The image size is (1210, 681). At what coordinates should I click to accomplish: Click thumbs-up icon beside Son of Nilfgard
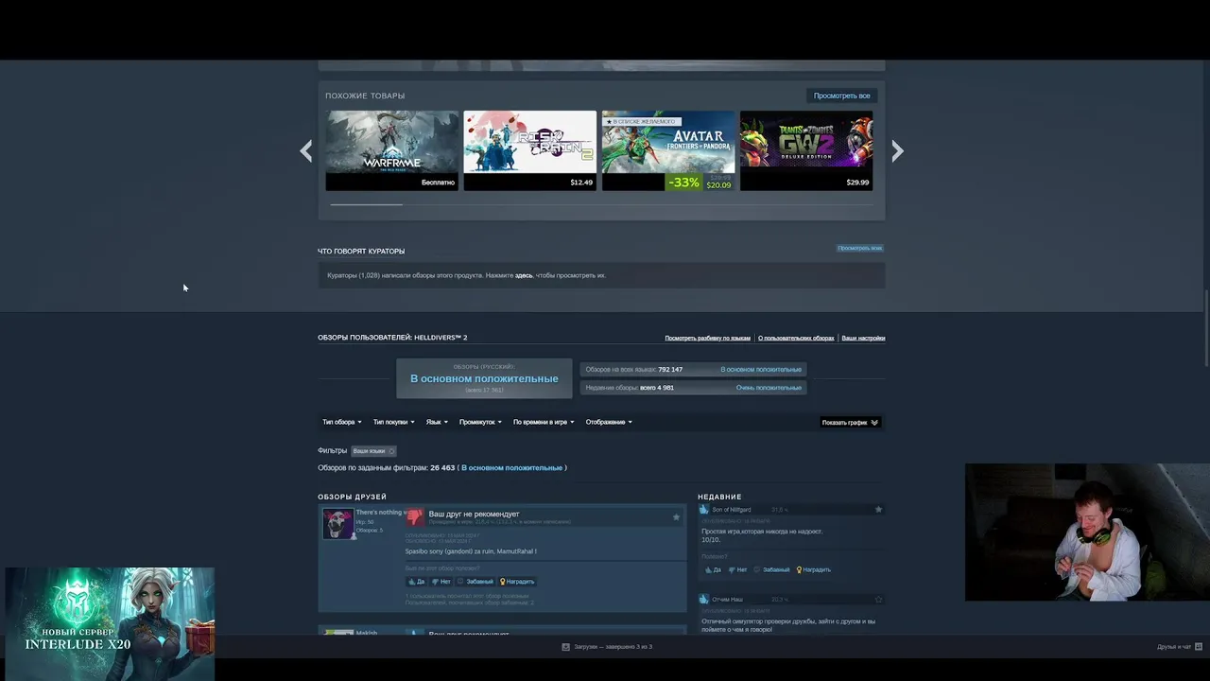(703, 510)
